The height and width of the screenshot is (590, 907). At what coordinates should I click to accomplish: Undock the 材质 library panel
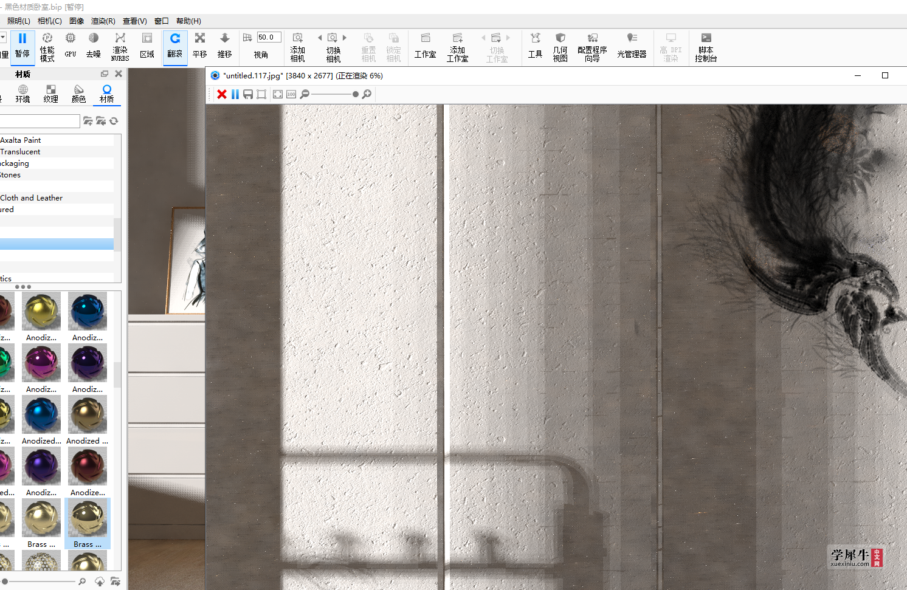[105, 74]
